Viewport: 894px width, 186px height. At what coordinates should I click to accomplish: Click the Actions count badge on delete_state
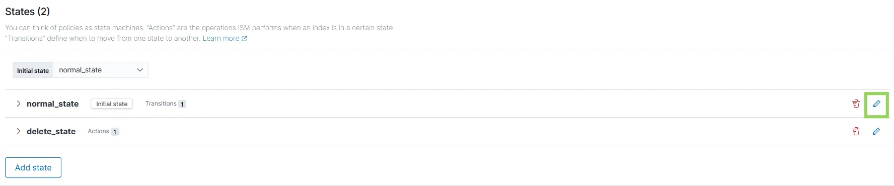point(115,132)
